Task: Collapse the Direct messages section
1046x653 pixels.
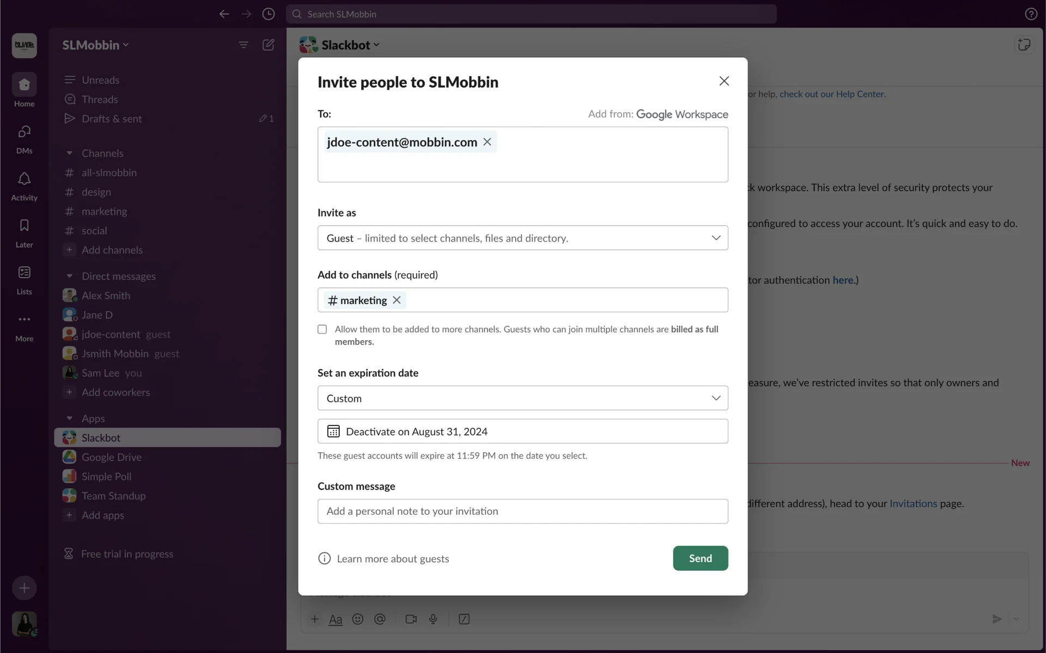Action: tap(69, 276)
